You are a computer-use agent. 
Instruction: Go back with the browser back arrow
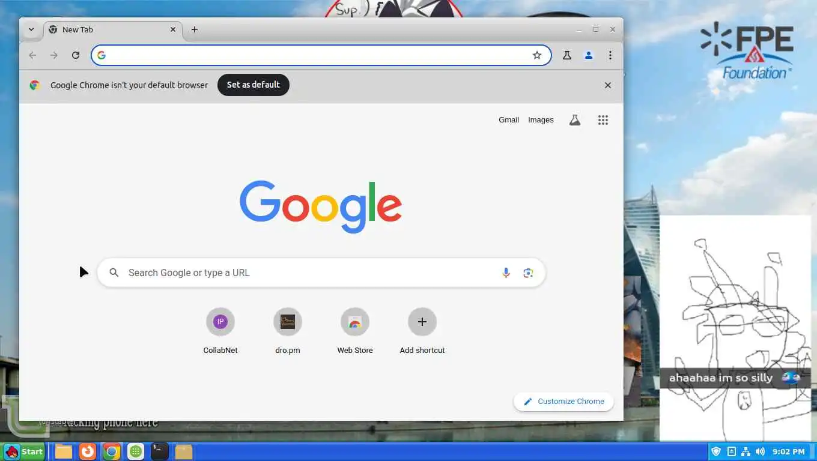[32, 55]
